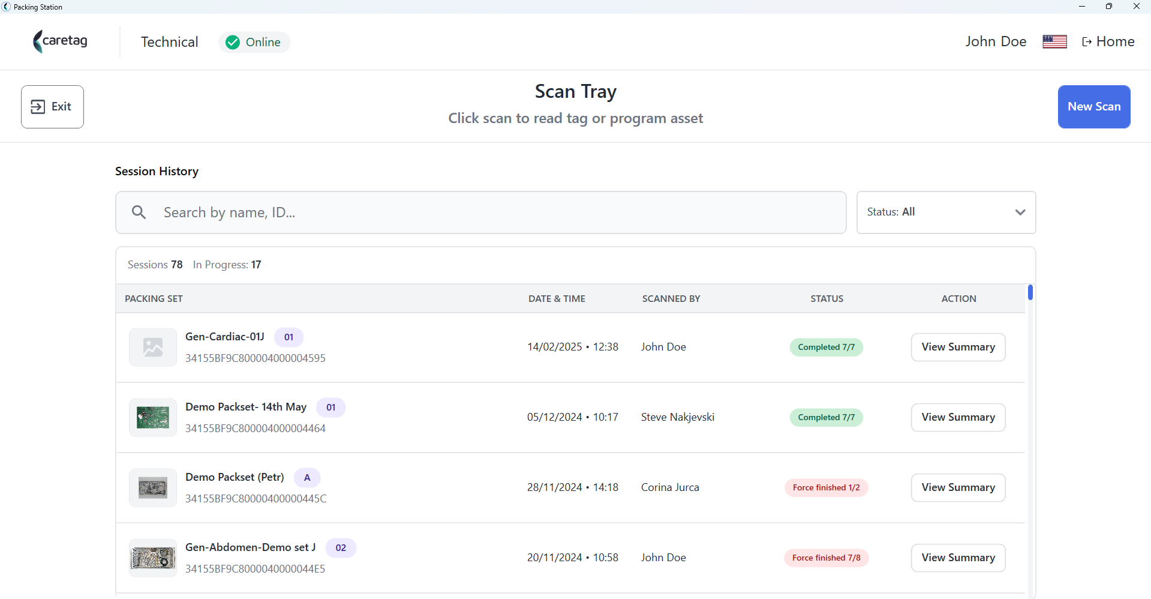Image resolution: width=1151 pixels, height=599 pixels.
Task: Click the session list scrollbar thumb
Action: (x=1030, y=292)
